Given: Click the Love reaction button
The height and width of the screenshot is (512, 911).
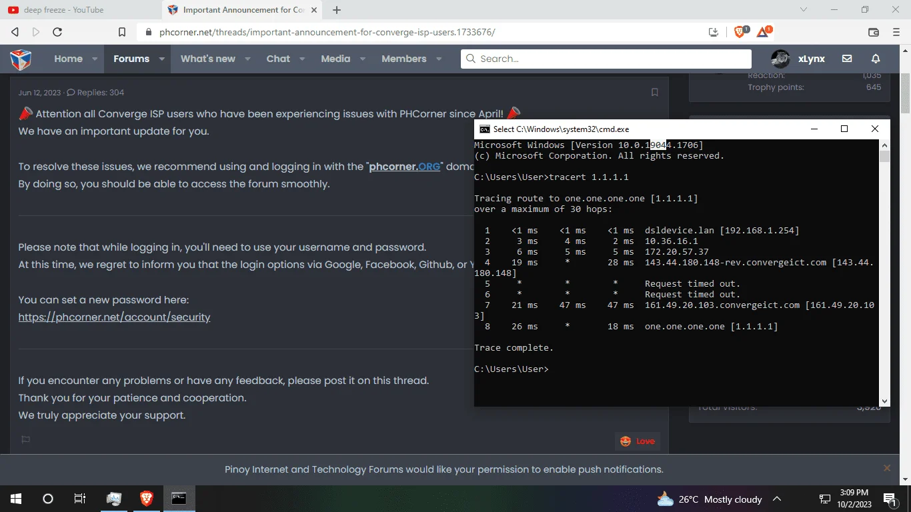Looking at the screenshot, I should [x=638, y=441].
